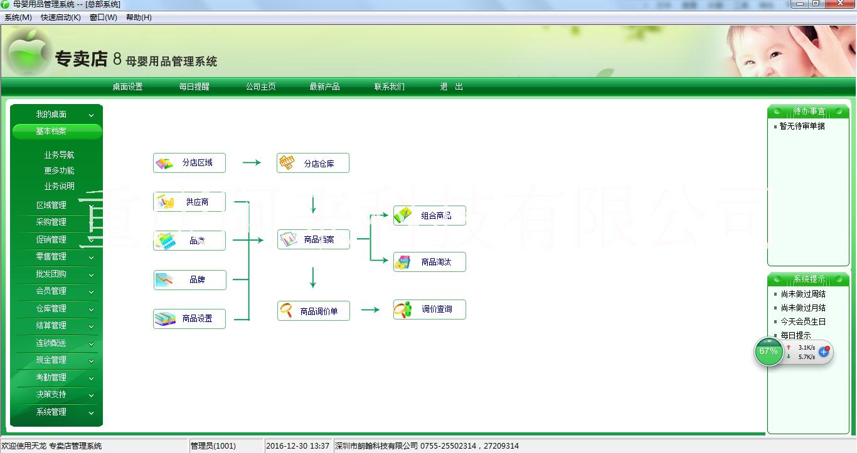Open the 调价查询 module
Screen dimensions: 857x453
coord(430,310)
